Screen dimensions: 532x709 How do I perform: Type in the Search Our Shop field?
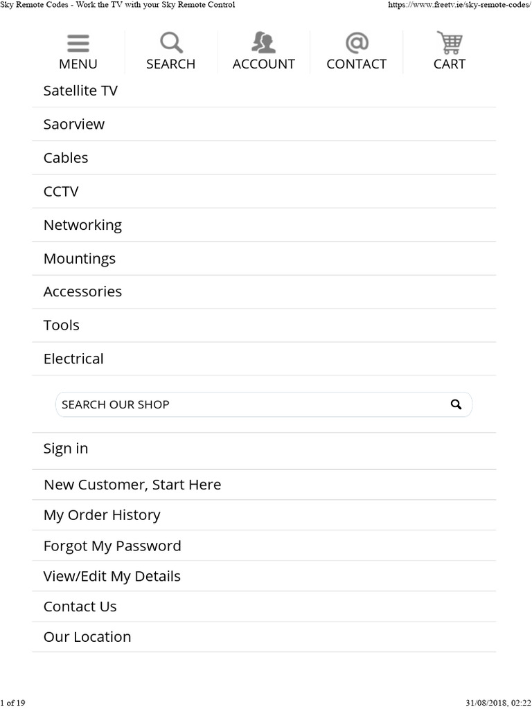(x=249, y=404)
